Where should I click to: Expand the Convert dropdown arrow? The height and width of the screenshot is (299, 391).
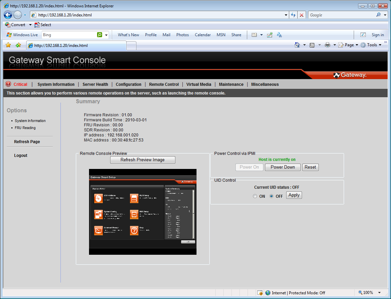(x=30, y=25)
